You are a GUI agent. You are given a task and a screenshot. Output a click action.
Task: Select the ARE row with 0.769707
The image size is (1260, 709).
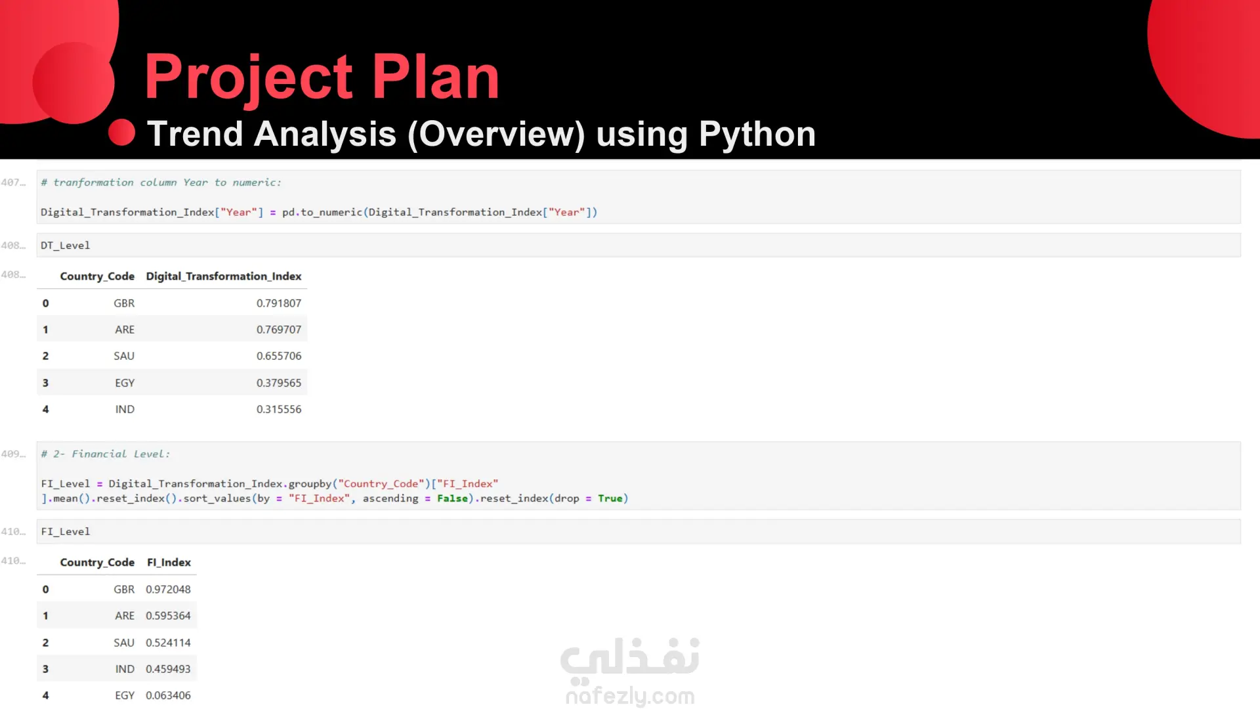tap(172, 330)
